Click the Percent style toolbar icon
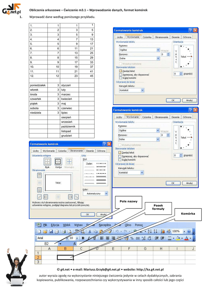 [x=132, y=238]
